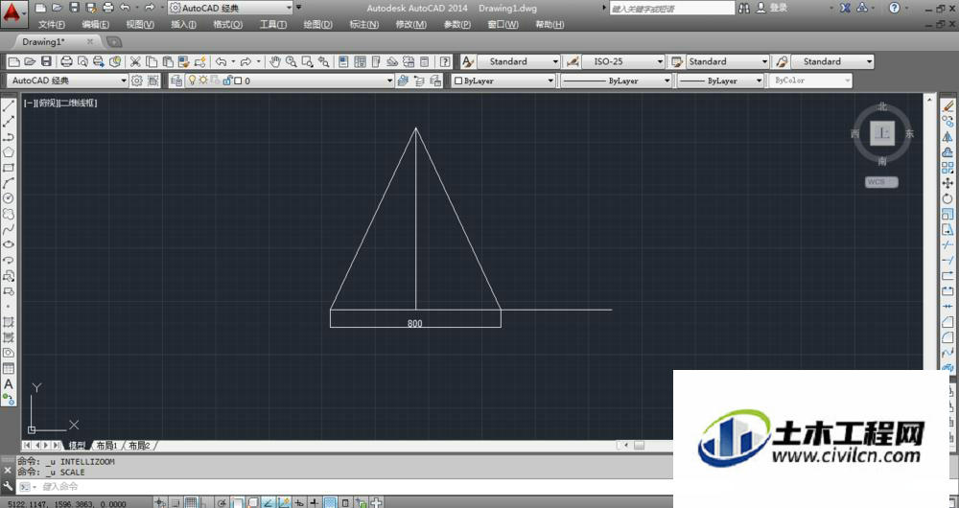The height and width of the screenshot is (508, 959).
Task: Click the Cut scissors icon
Action: pos(135,61)
